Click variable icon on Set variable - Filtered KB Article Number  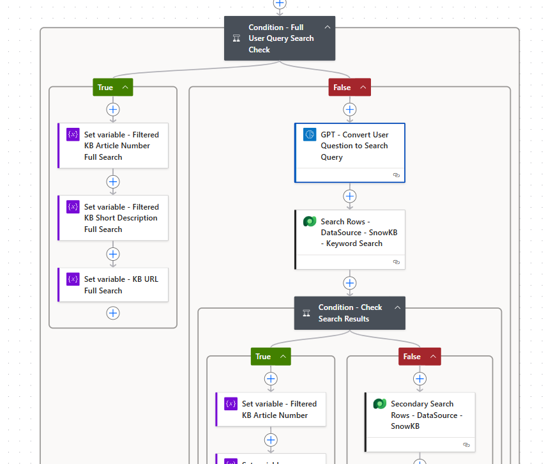click(x=230, y=403)
